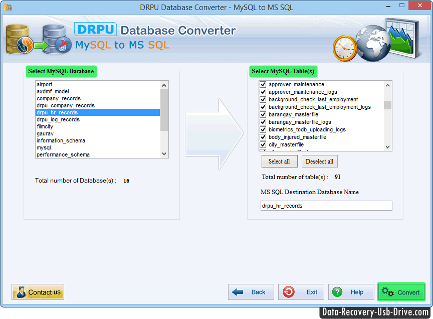433x319 pixels.
Task: Select the performance_schema database
Action: (x=98, y=154)
